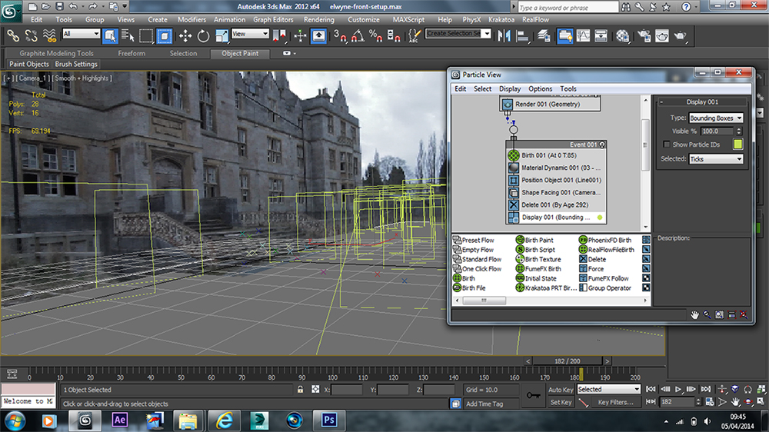Click the Use Pivot Point Center icon

click(x=279, y=35)
